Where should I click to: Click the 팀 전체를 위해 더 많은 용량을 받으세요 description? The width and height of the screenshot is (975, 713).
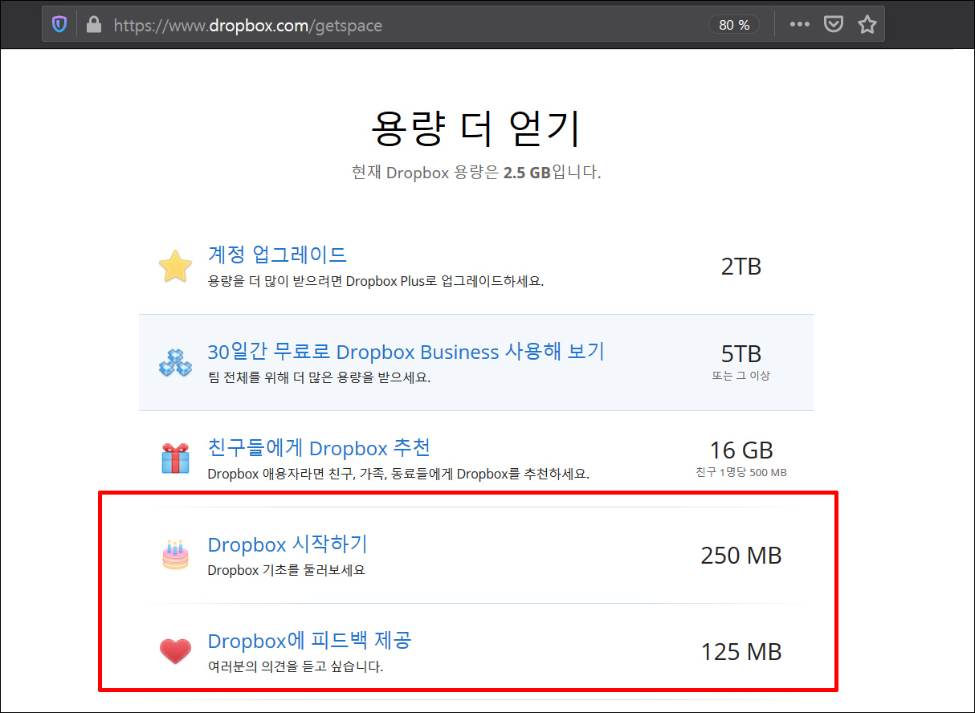click(319, 377)
